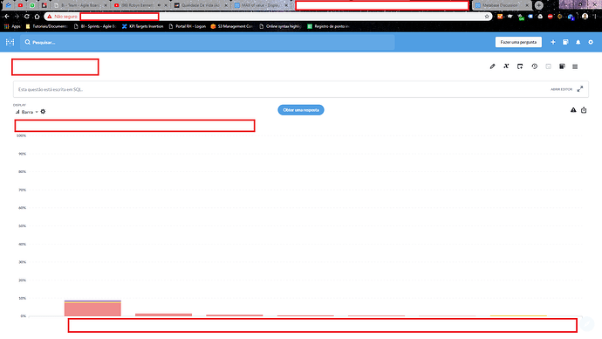
Task: Click the download results icon
Action: pyautogui.click(x=584, y=110)
